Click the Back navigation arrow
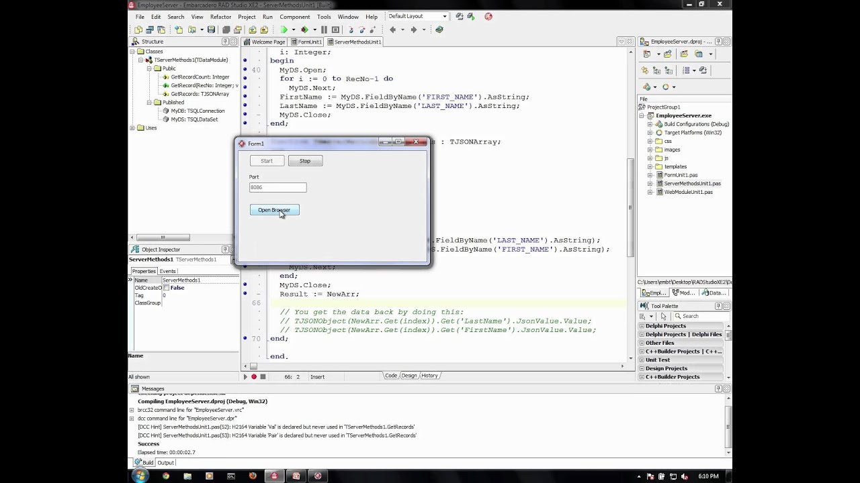The width and height of the screenshot is (860, 483). pos(393,30)
